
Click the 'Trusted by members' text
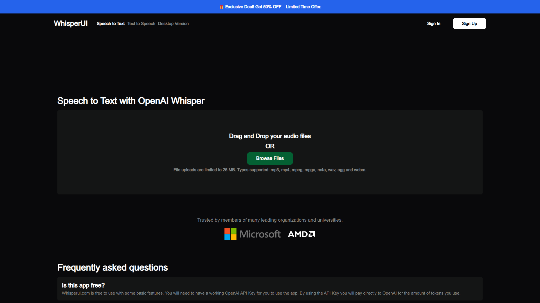coord(270,220)
